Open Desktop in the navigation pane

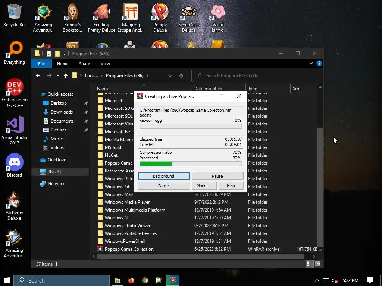(59, 103)
